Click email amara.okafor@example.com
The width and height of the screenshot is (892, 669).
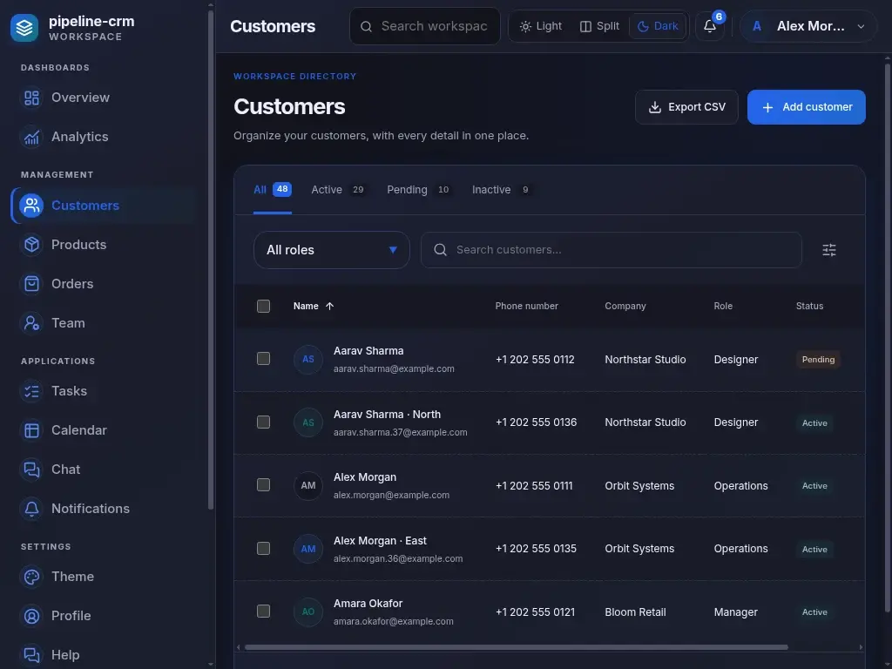point(394,621)
